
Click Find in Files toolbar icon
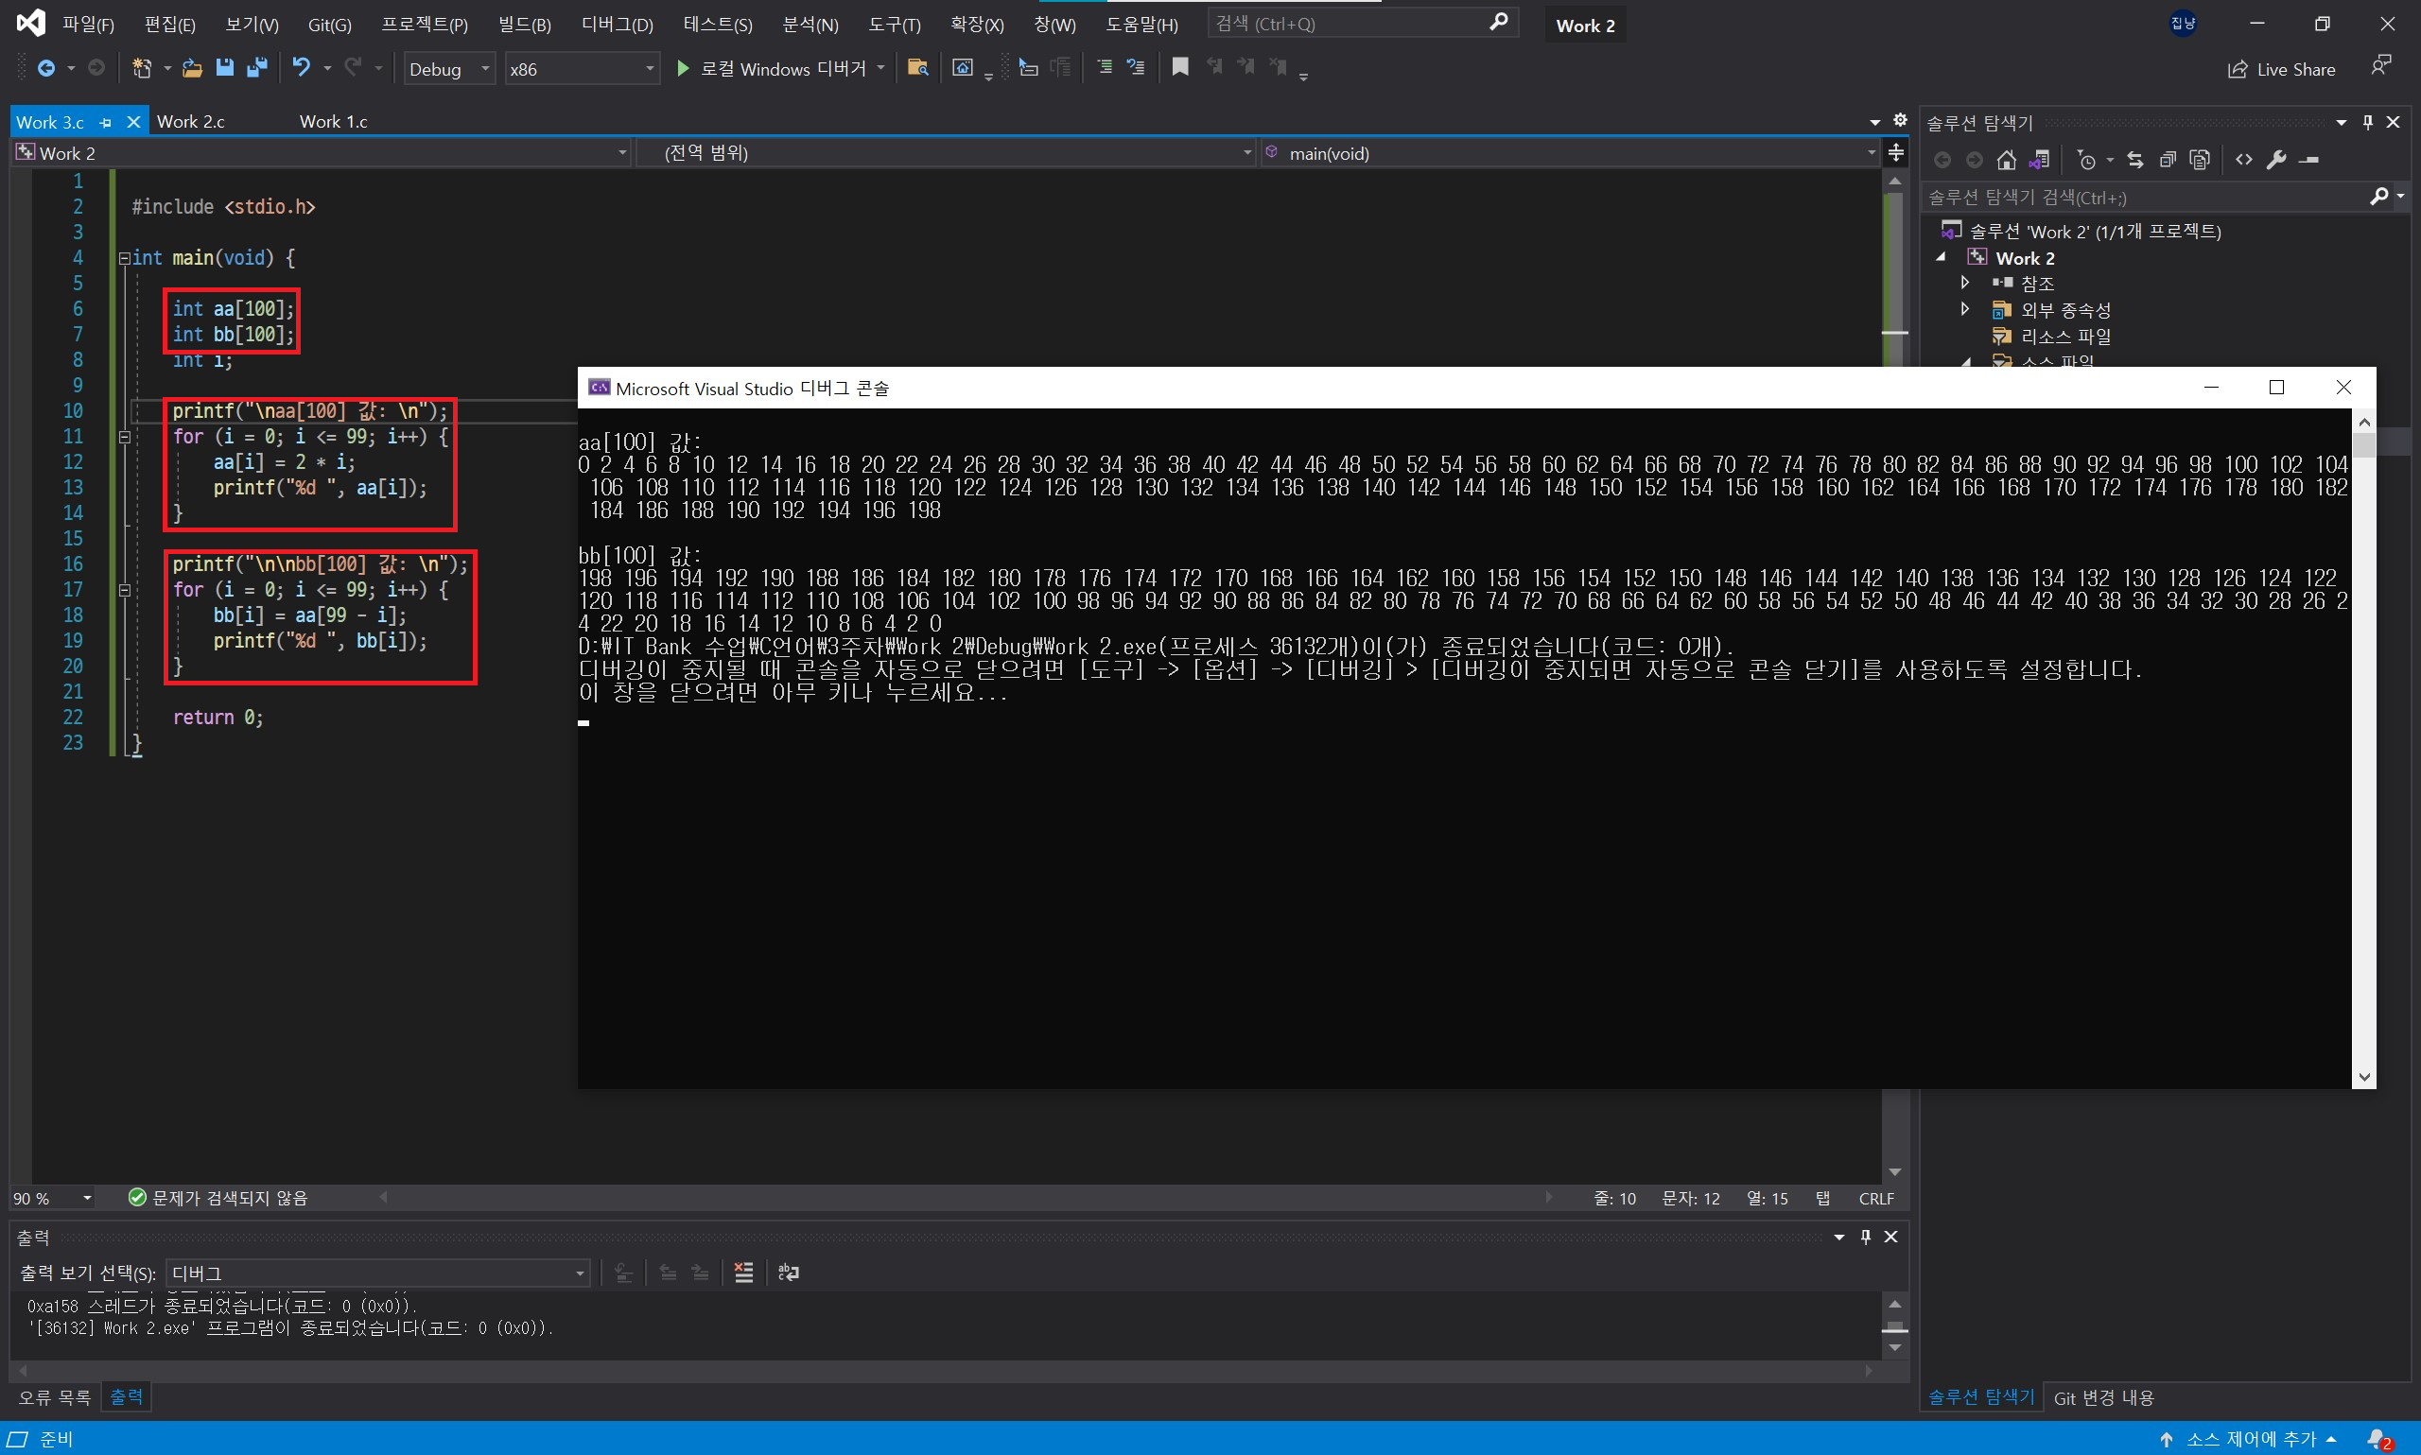[917, 68]
